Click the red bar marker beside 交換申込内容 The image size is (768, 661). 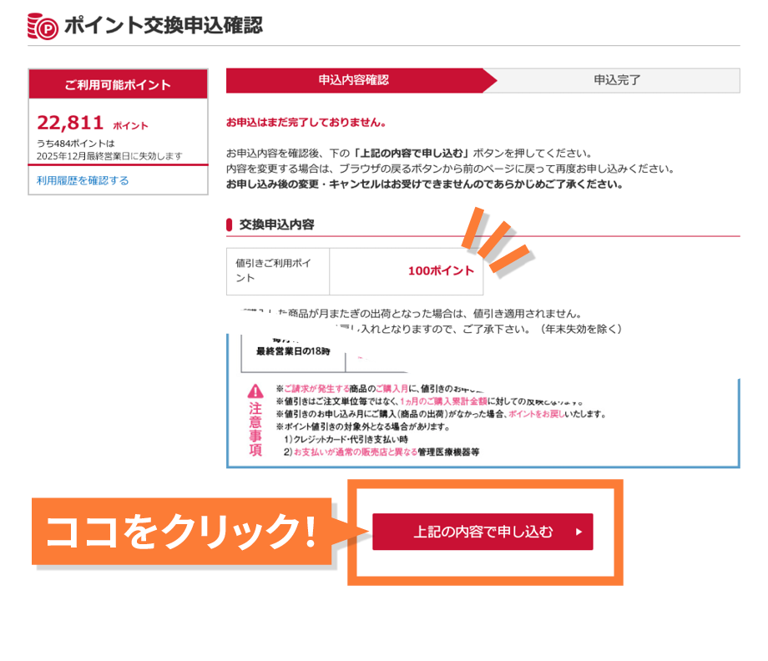tap(230, 225)
